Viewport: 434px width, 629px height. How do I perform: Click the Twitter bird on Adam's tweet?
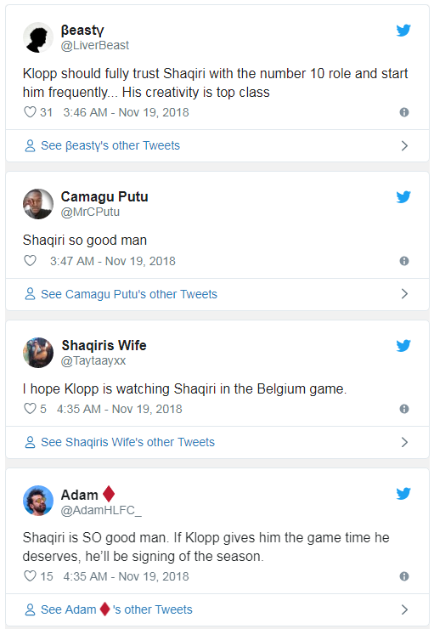403,493
